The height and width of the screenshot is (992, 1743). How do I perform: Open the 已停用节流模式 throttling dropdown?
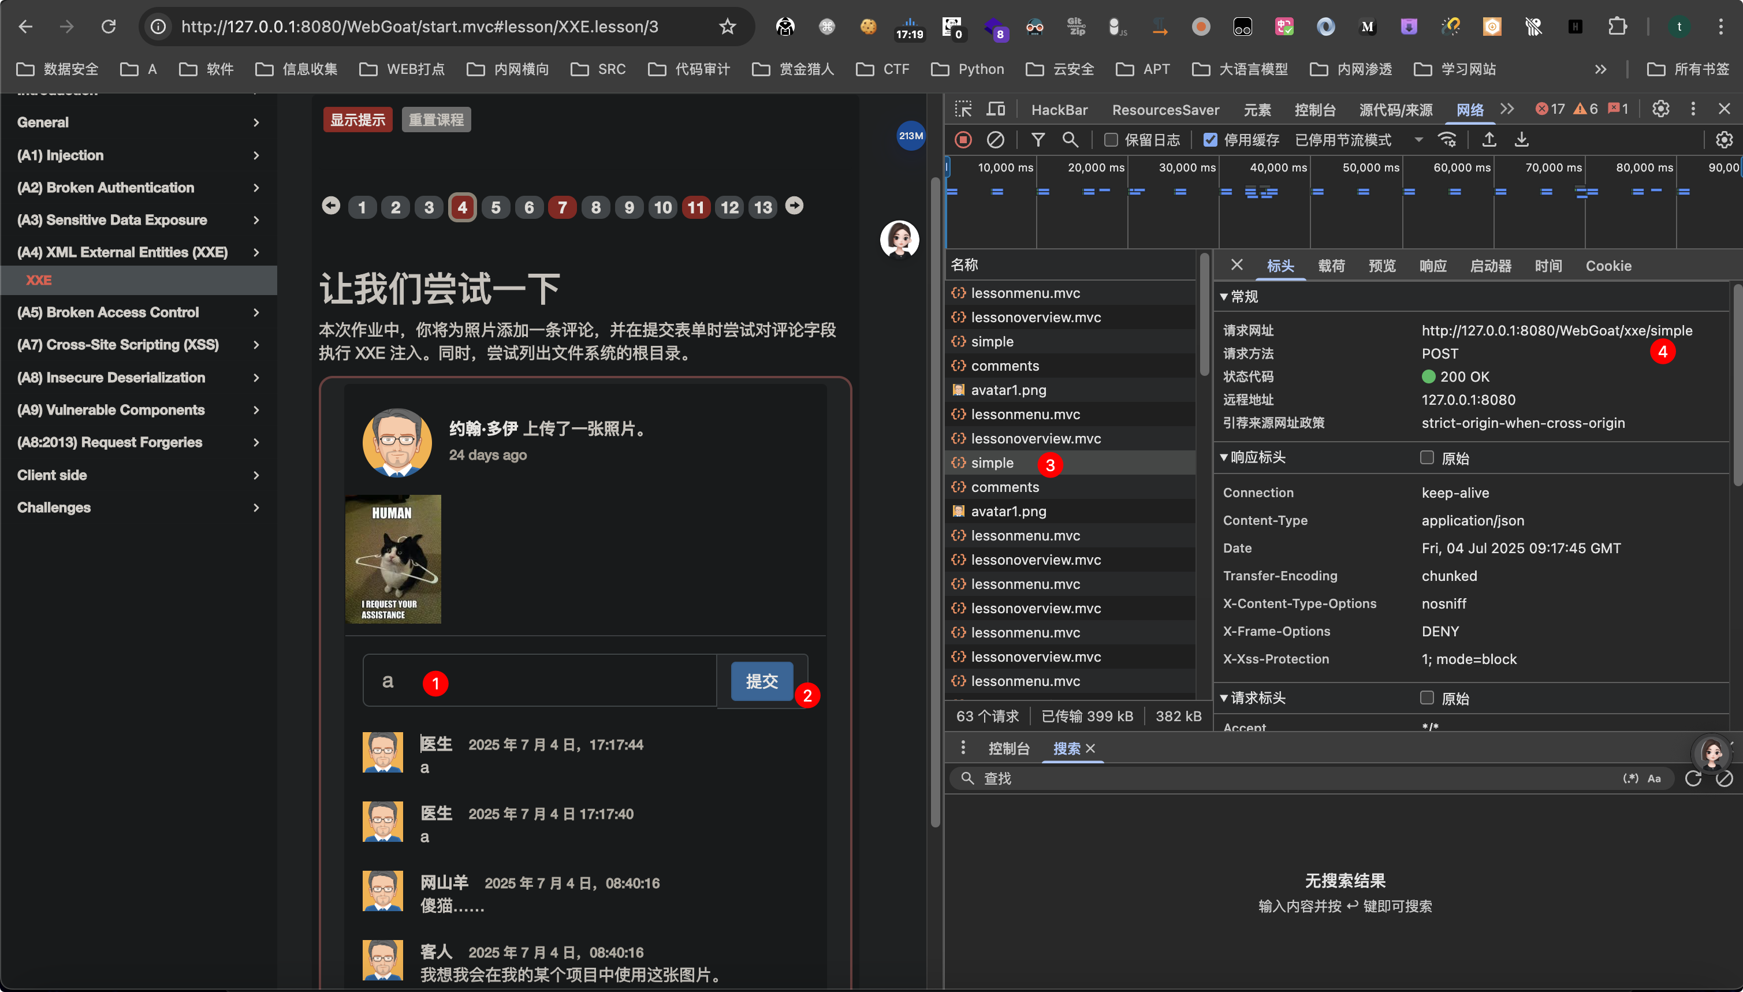coord(1359,140)
